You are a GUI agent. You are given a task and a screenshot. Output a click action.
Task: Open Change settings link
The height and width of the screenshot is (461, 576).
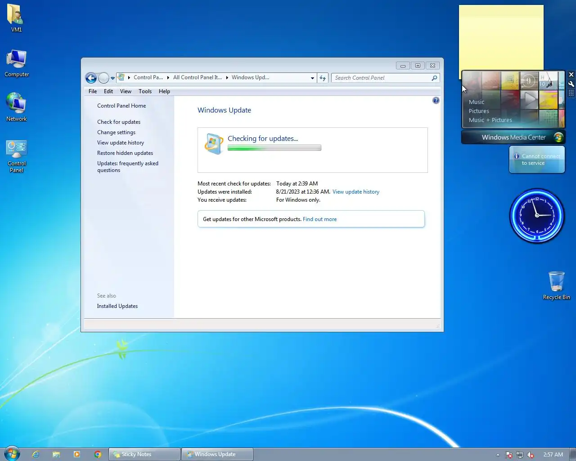pos(116,132)
